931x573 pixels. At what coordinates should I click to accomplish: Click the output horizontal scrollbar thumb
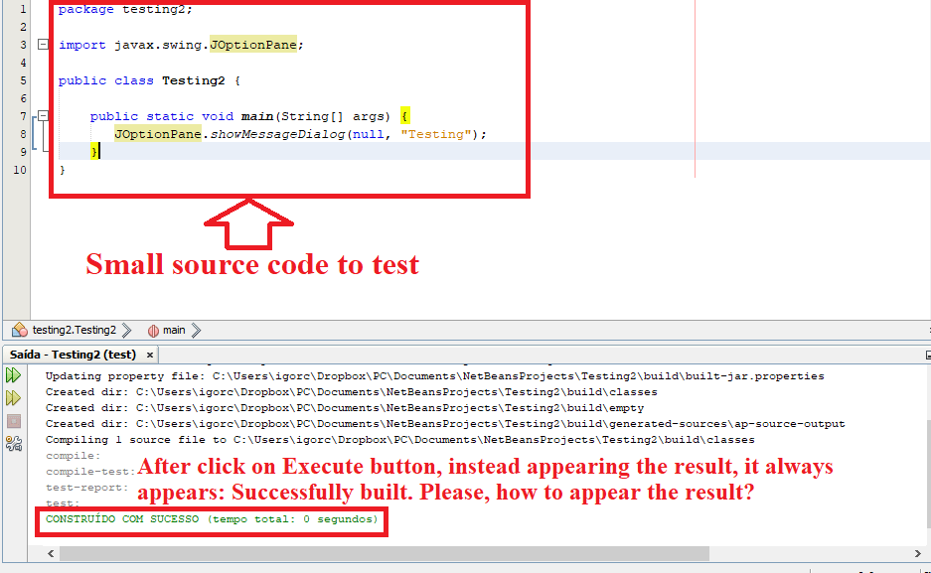(x=385, y=553)
